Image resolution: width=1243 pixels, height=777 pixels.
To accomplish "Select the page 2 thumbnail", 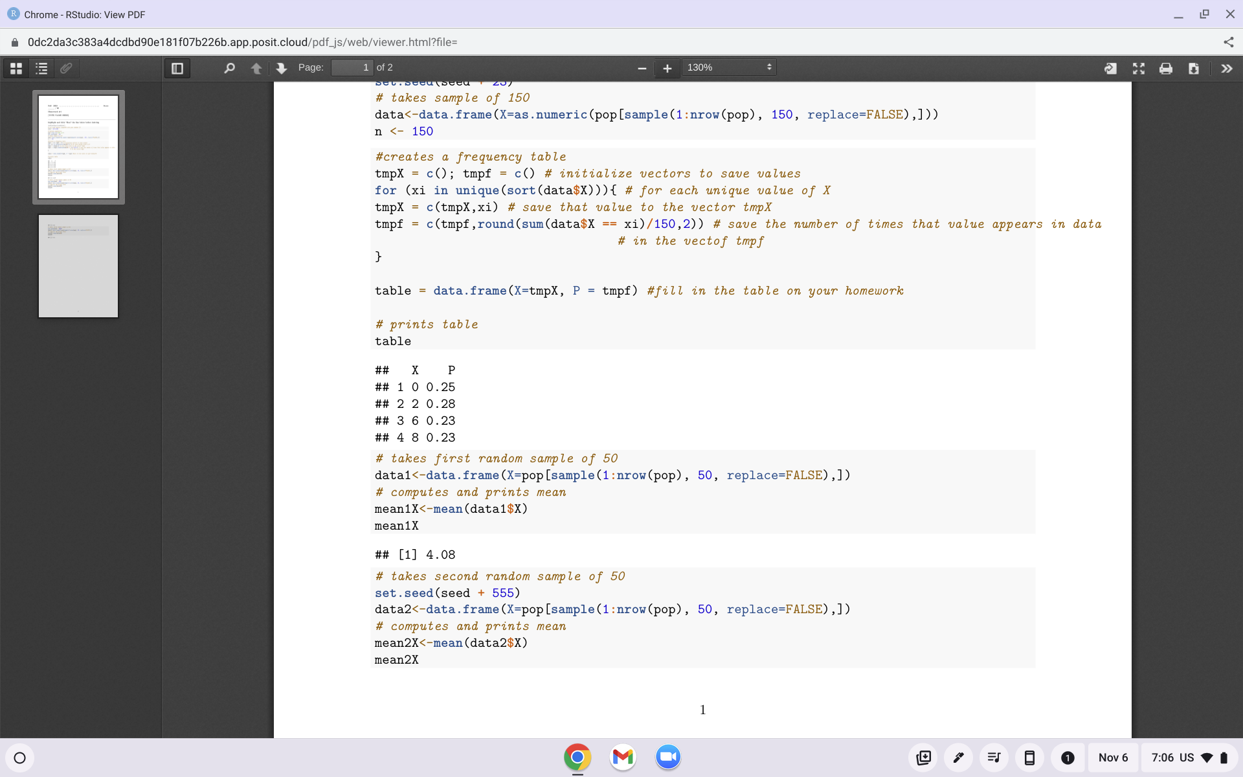I will pyautogui.click(x=78, y=266).
